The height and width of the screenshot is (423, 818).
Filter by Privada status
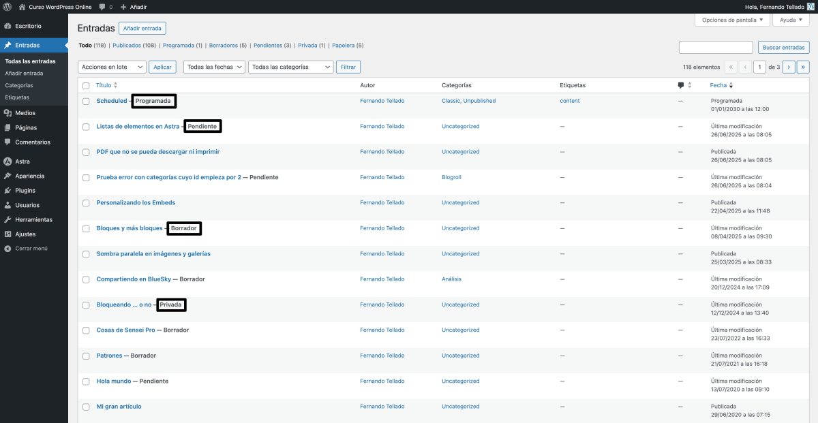click(308, 46)
